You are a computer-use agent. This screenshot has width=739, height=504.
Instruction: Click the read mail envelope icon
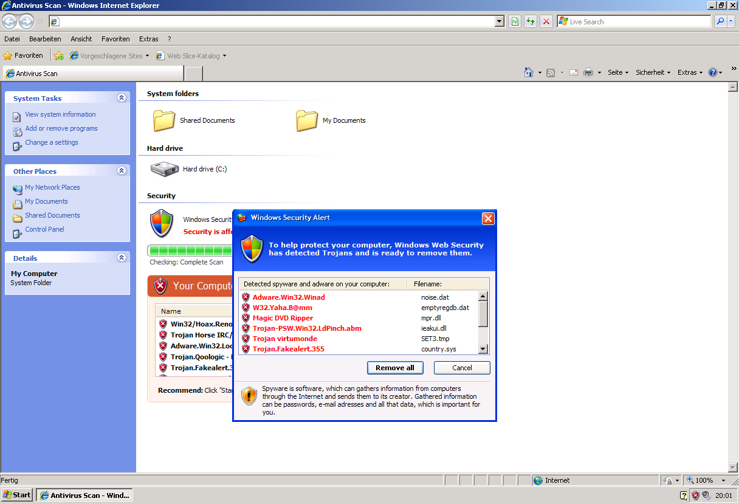click(x=573, y=72)
